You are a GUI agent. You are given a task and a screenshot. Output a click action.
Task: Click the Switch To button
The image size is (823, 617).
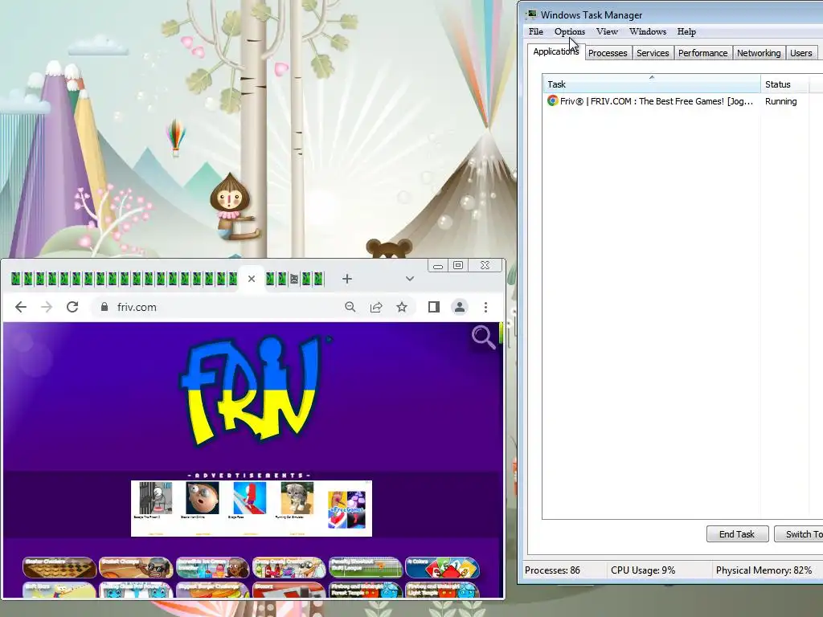799,534
